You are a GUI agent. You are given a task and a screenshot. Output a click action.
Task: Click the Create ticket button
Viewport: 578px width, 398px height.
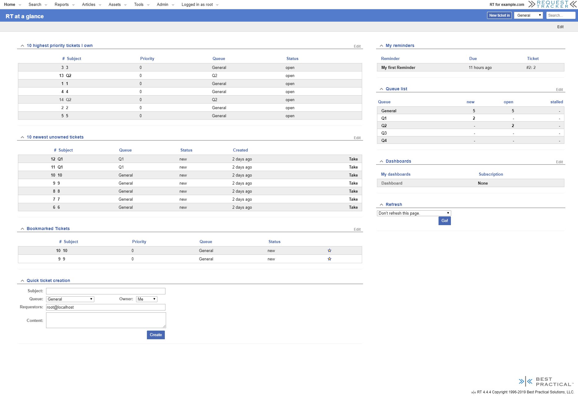[156, 335]
